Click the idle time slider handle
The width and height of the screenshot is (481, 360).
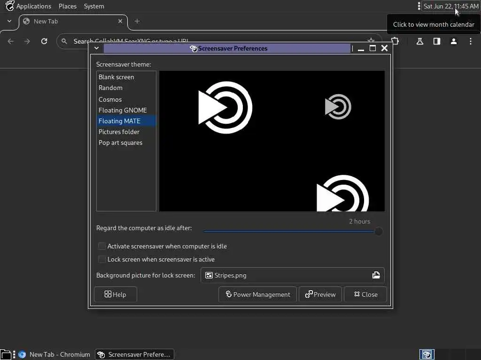pyautogui.click(x=379, y=232)
